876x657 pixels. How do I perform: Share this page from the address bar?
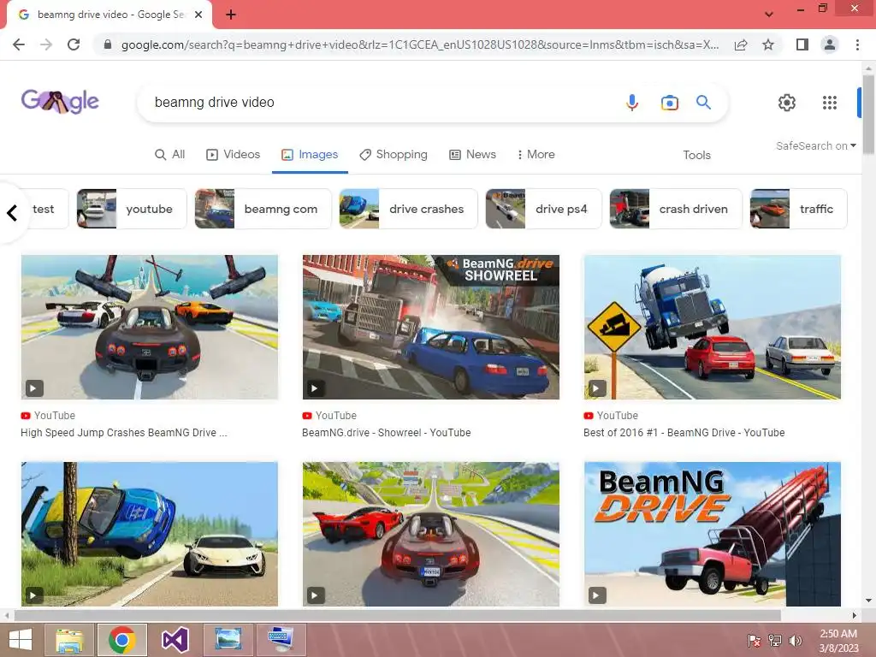pos(741,44)
